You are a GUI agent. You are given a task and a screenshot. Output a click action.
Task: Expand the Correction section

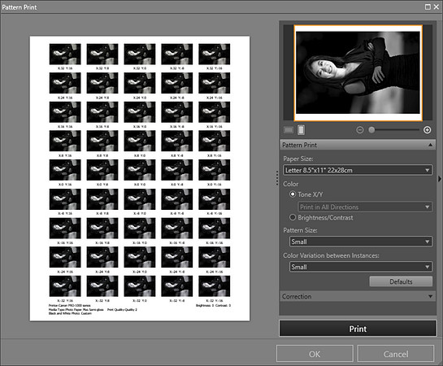(x=358, y=297)
